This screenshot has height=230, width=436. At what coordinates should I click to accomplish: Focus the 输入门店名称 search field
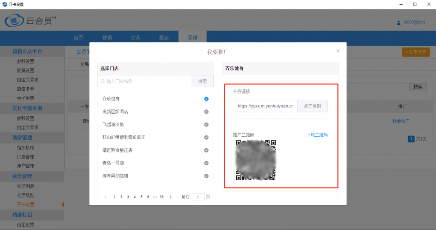[x=145, y=81]
